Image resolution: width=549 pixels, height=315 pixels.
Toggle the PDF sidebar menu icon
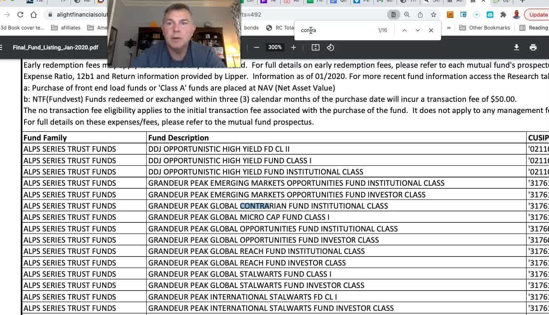pyautogui.click(x=1, y=47)
